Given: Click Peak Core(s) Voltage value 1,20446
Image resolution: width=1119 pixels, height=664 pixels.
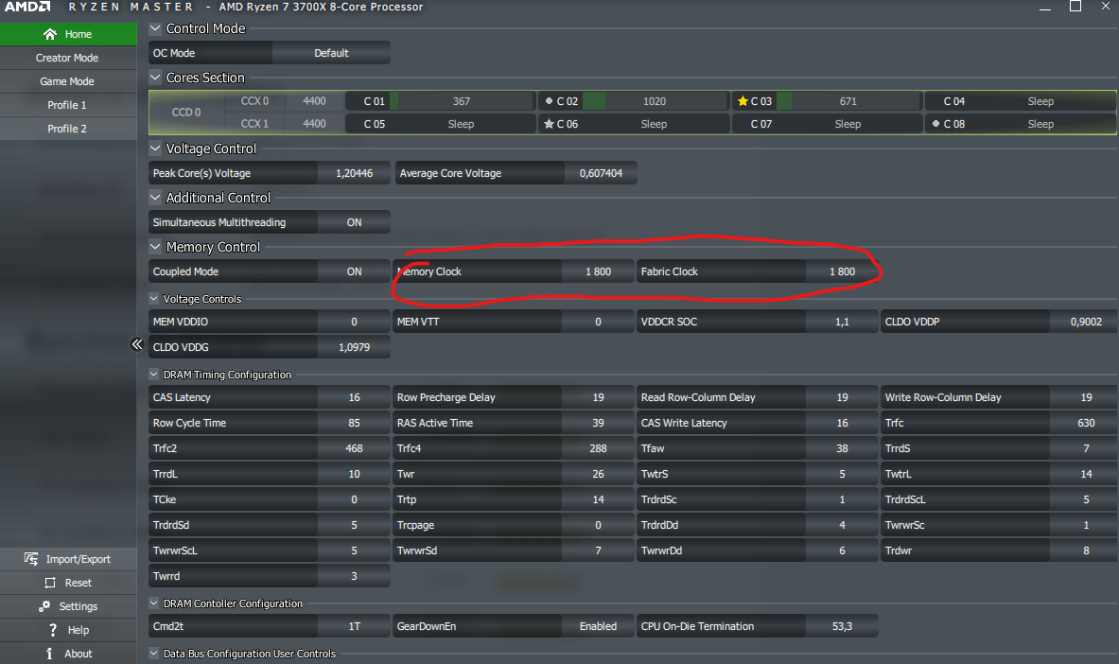Looking at the screenshot, I should (354, 173).
